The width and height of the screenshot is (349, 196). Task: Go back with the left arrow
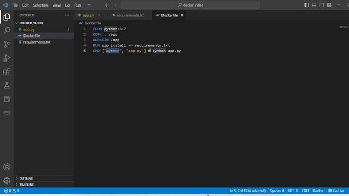pyautogui.click(x=107, y=5)
